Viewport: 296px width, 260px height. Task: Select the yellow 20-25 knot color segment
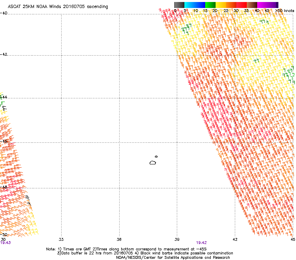pos(221,5)
